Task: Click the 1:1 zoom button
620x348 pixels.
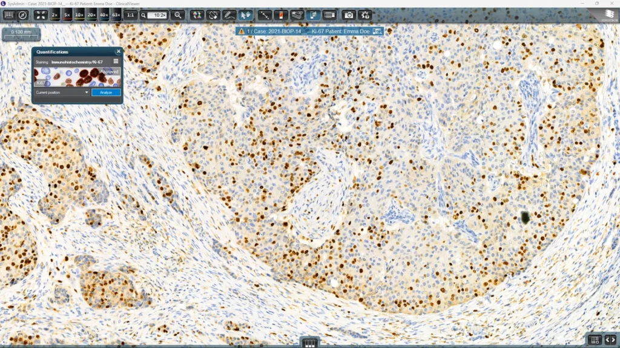Action: 130,15
